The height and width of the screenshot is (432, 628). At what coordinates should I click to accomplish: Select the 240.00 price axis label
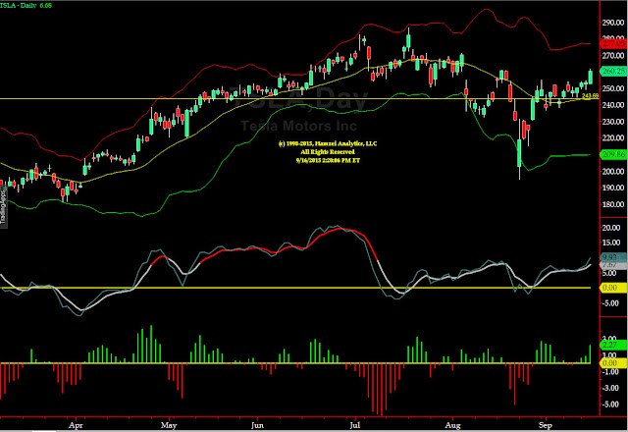pos(613,105)
